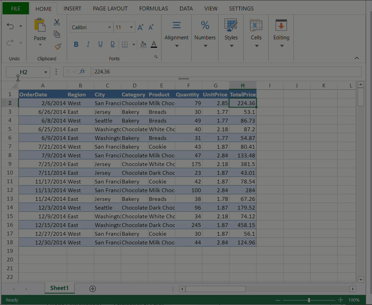Click the horizontal scrollbar right arrow
The height and width of the screenshot is (305, 372).
coord(353,289)
